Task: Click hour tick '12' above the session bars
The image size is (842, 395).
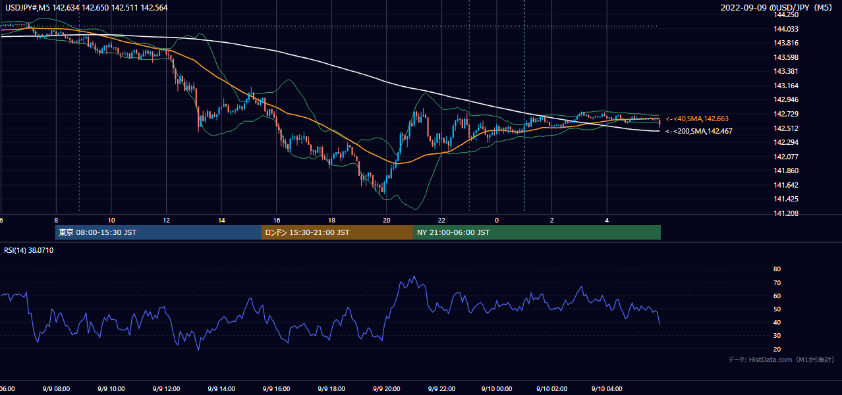Action: [x=166, y=220]
